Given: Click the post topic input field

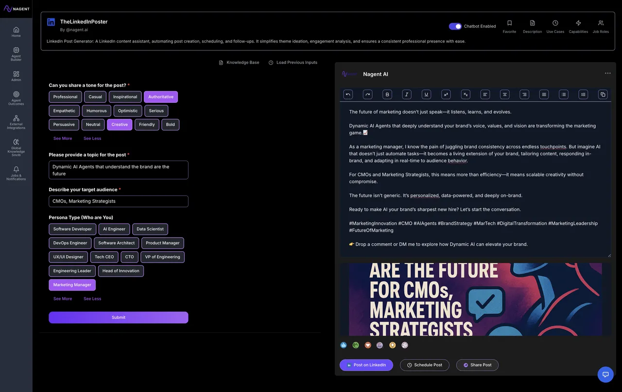Looking at the screenshot, I should (x=119, y=170).
